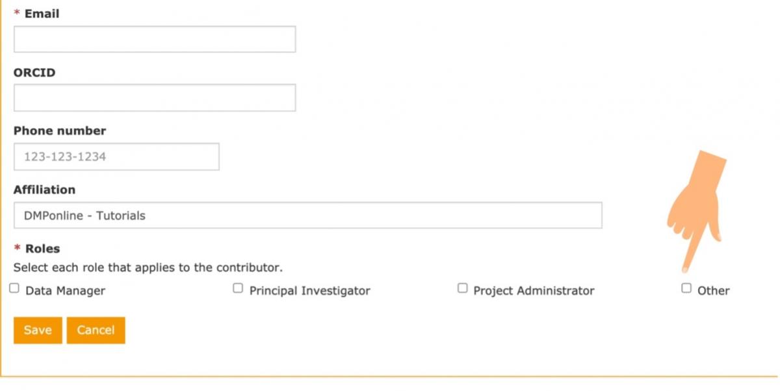Focus the ORCID text box
Viewport: 780px width, 391px height.
pos(155,97)
